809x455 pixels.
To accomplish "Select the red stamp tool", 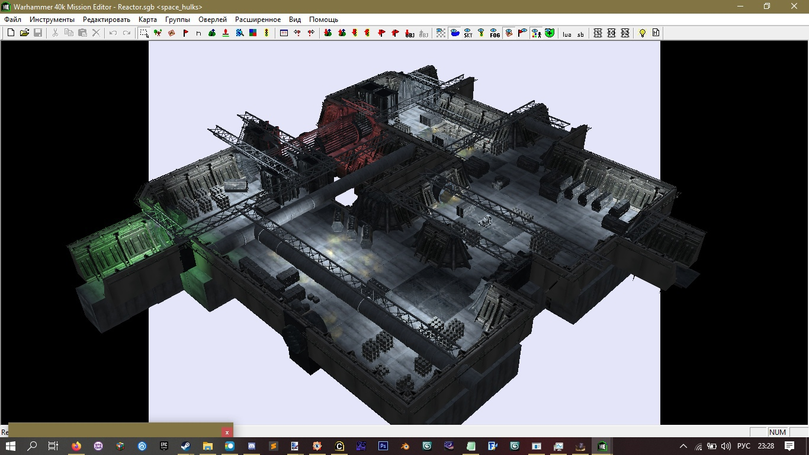I will pyautogui.click(x=226, y=33).
